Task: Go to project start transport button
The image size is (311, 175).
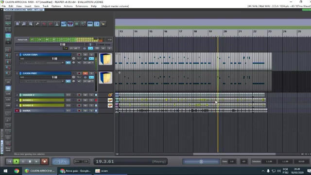Action: coord(9,161)
